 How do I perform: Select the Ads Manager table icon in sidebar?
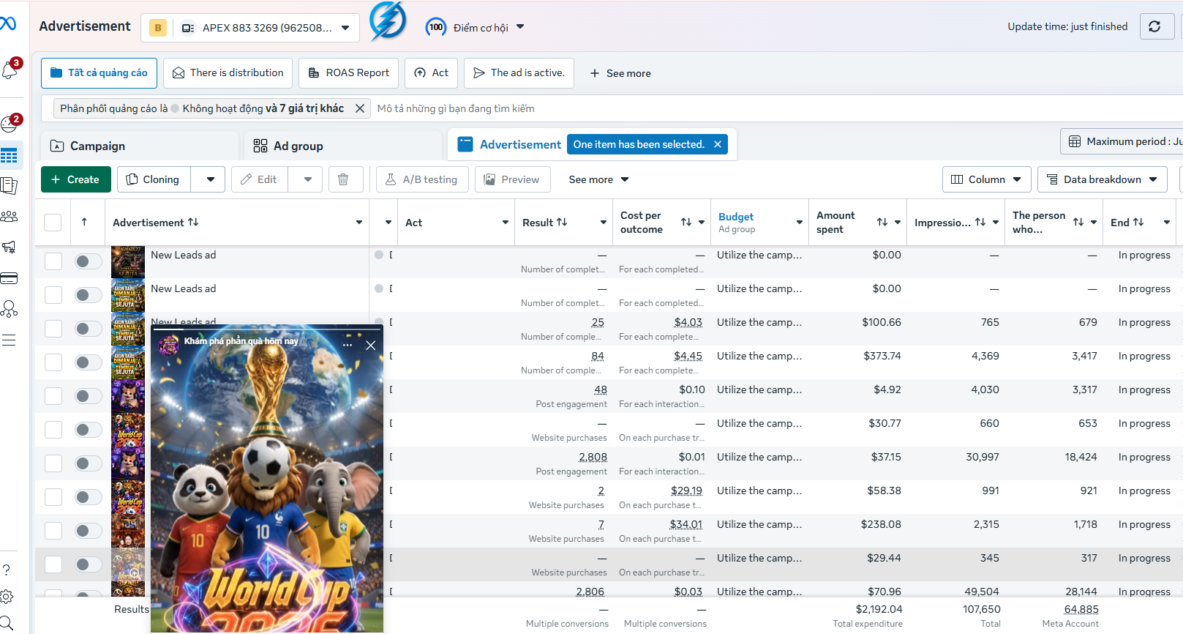click(10, 156)
